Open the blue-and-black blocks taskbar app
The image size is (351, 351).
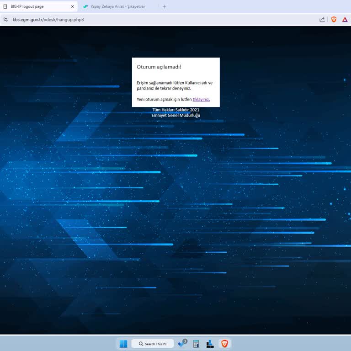(x=210, y=344)
